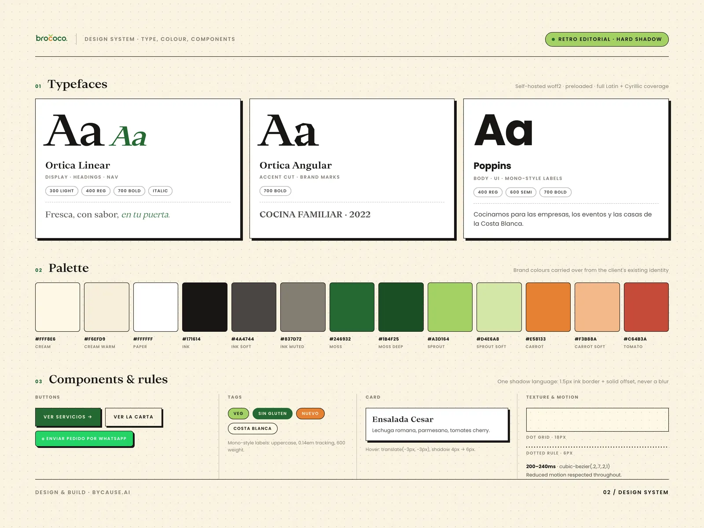Pick the Cream Warm #F6EFD9 swatch

point(106,307)
